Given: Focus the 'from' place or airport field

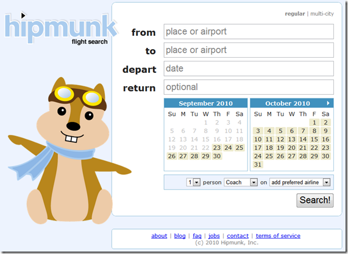Looking at the screenshot, I should pyautogui.click(x=249, y=32).
